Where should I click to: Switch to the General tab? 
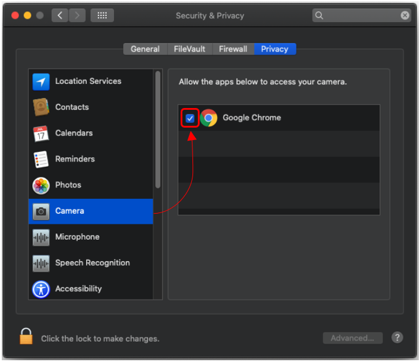pos(145,49)
